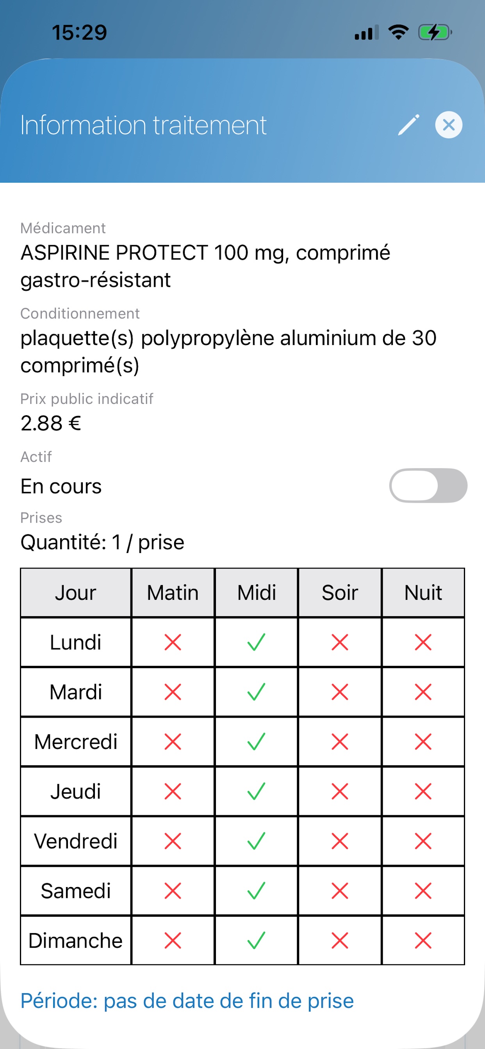Tap the Mercredi Nuit red cross
The width and height of the screenshot is (485, 1049).
[423, 741]
